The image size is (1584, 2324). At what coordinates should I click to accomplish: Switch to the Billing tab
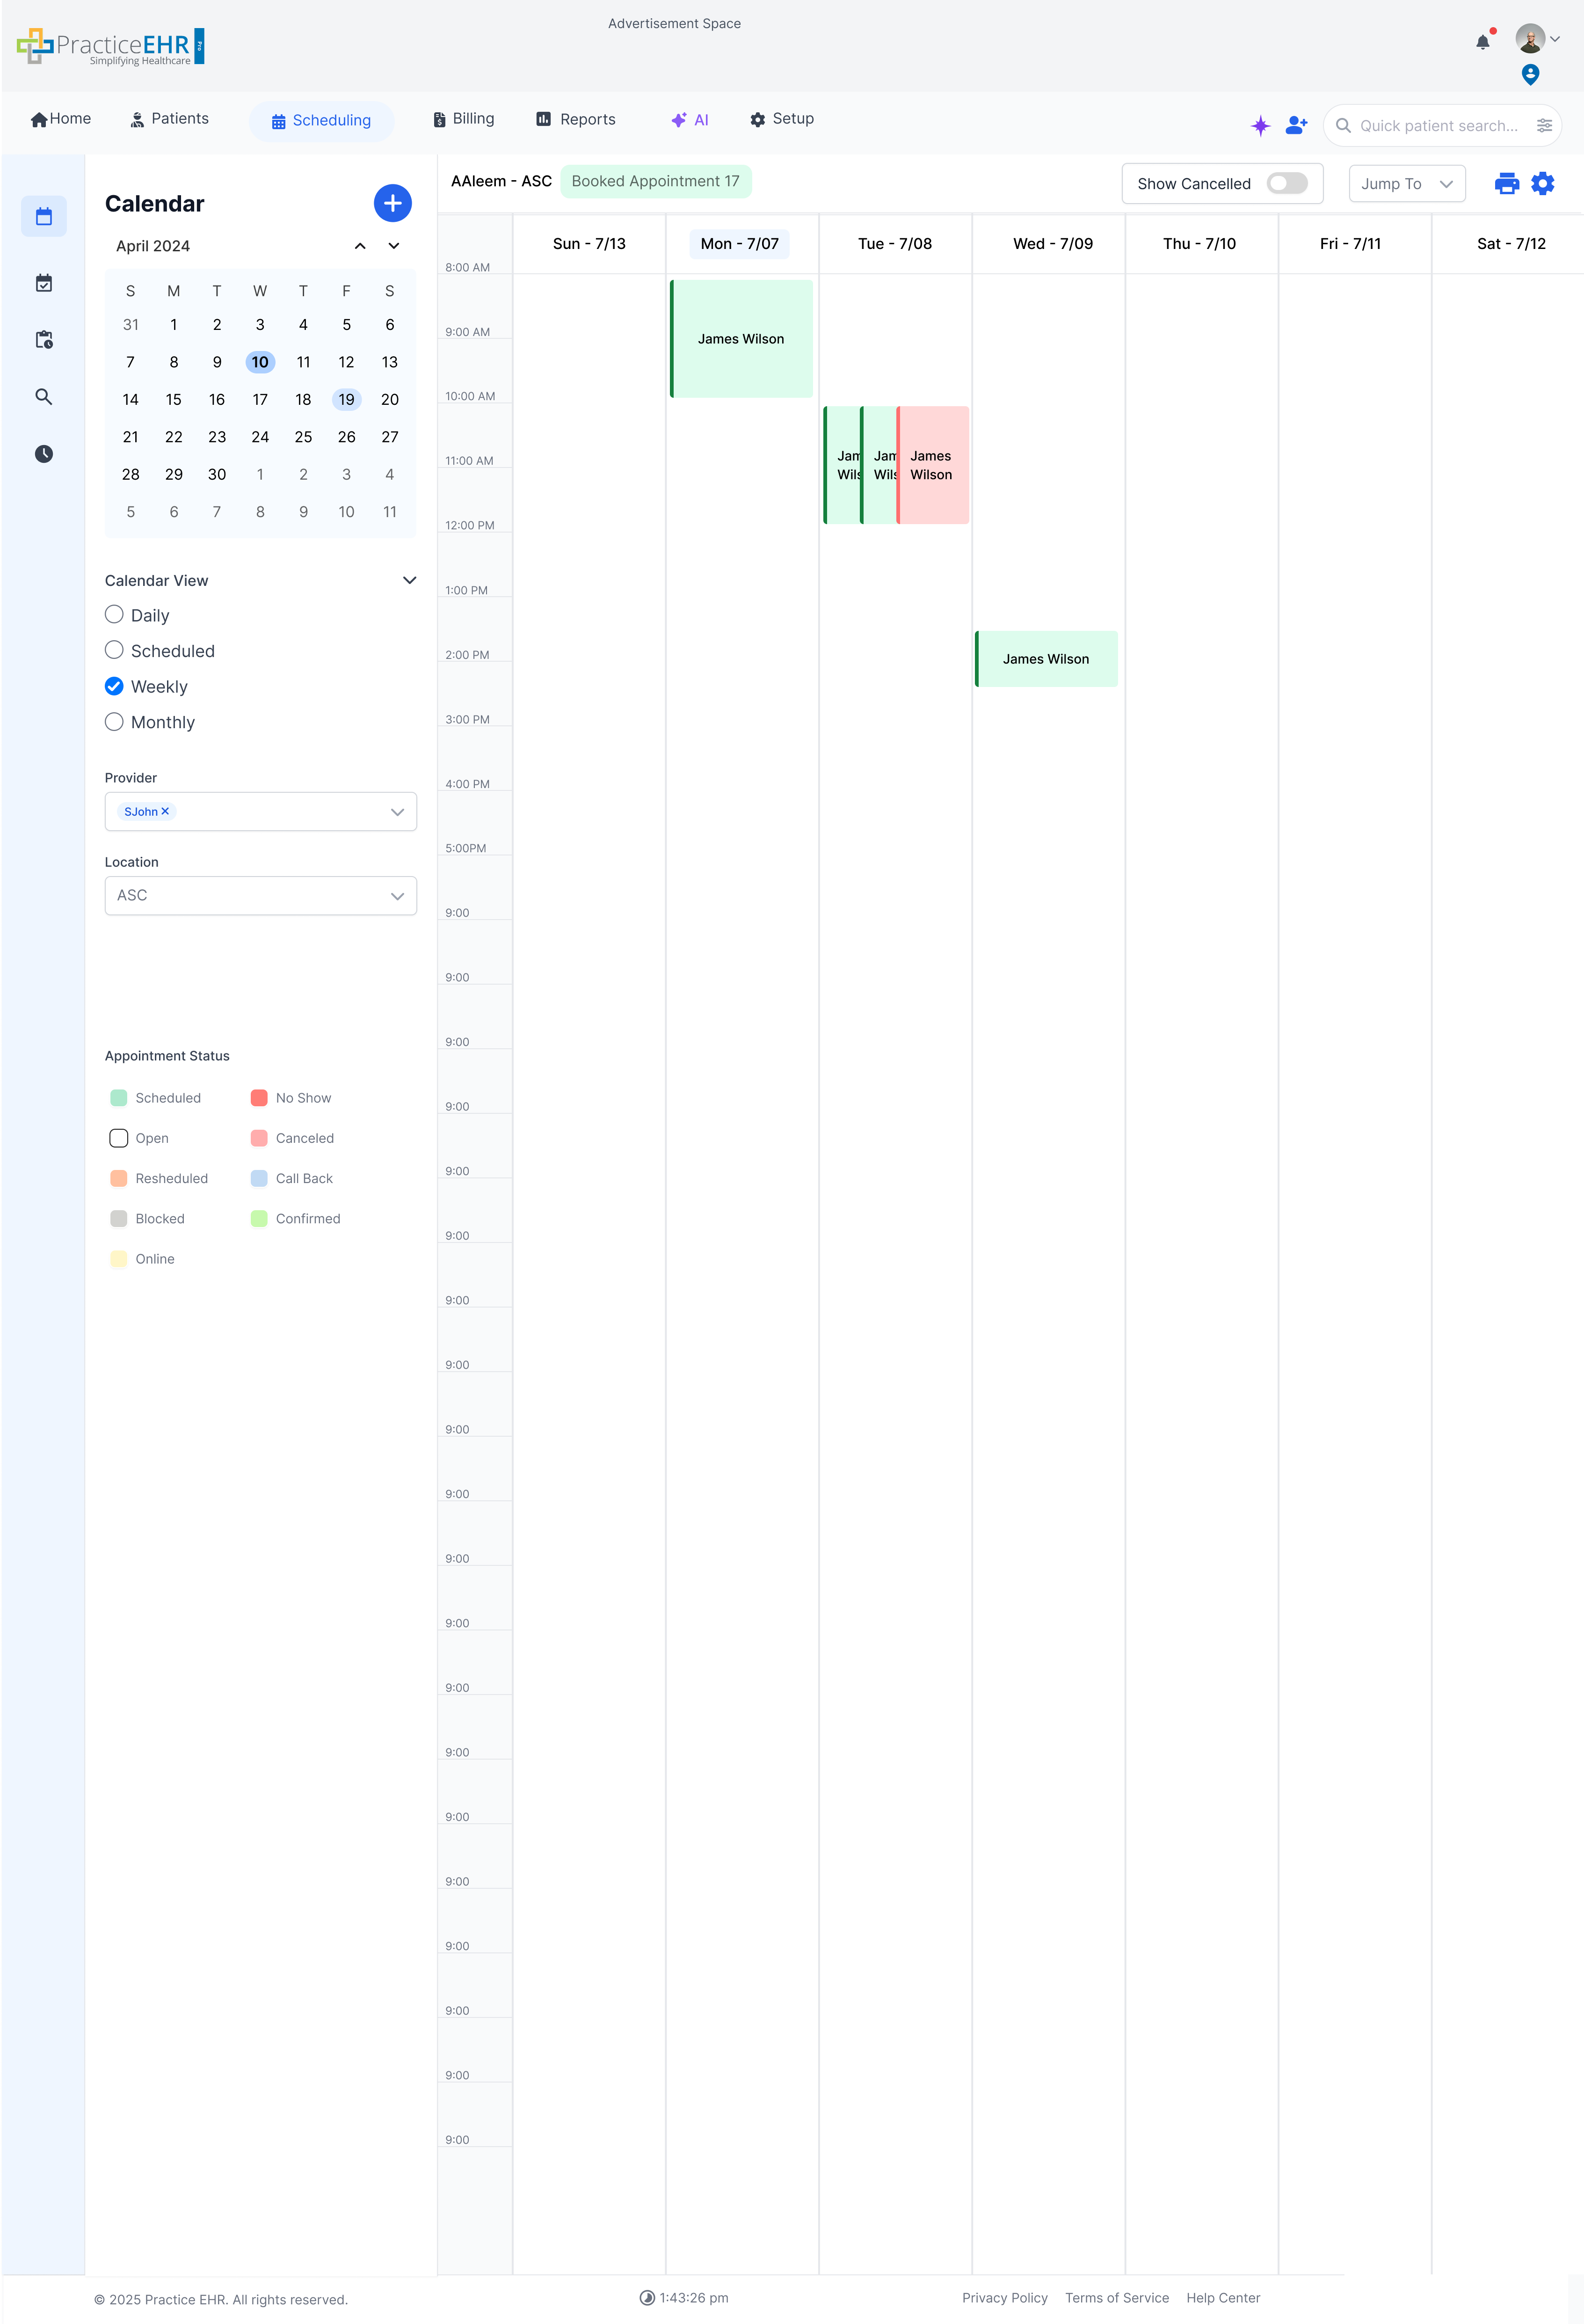coord(463,118)
